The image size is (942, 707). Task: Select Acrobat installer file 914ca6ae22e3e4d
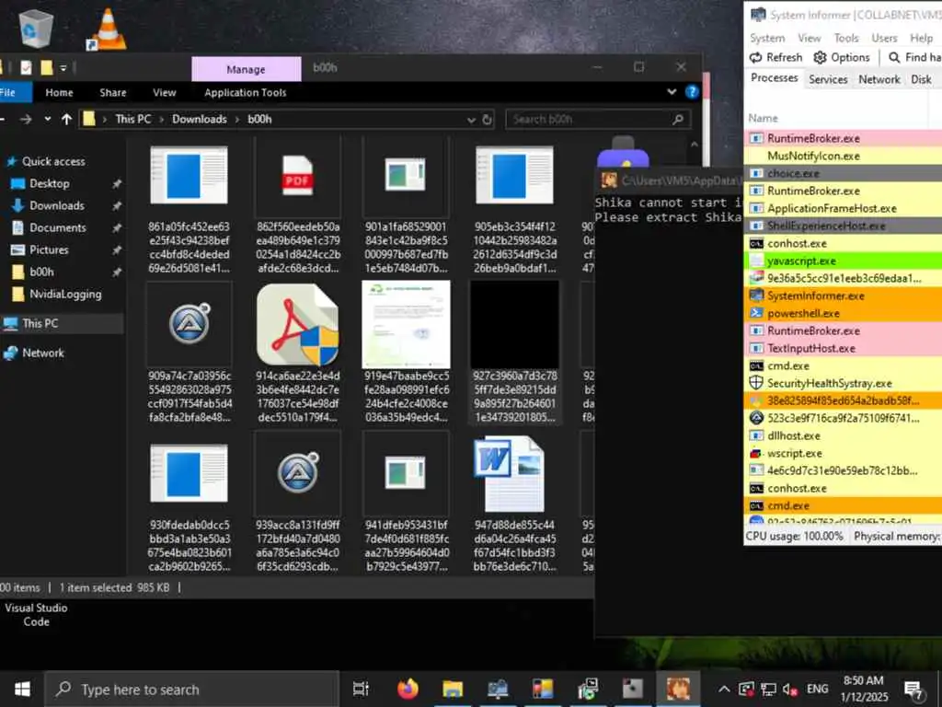click(x=298, y=325)
